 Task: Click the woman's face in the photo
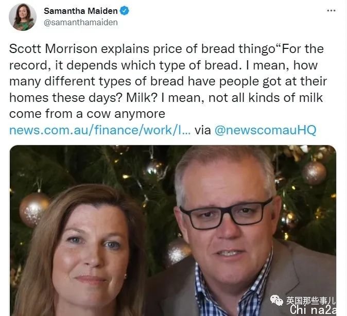click(91, 250)
